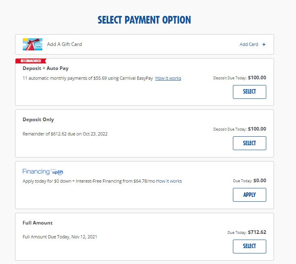Click the remainder of $612.62 due text
The image size is (296, 264).
click(65, 133)
